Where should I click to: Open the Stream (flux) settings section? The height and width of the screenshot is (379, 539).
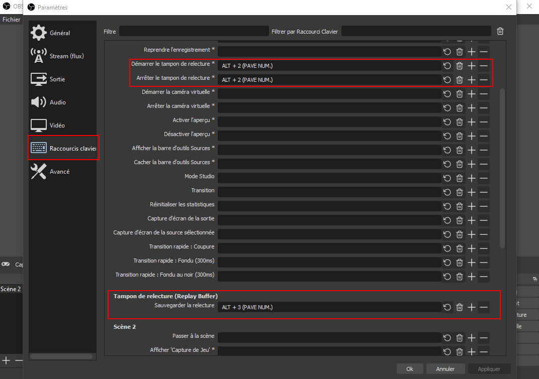click(x=62, y=56)
